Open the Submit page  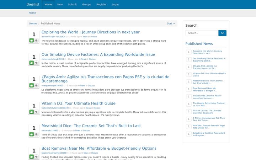(x=72, y=4)
